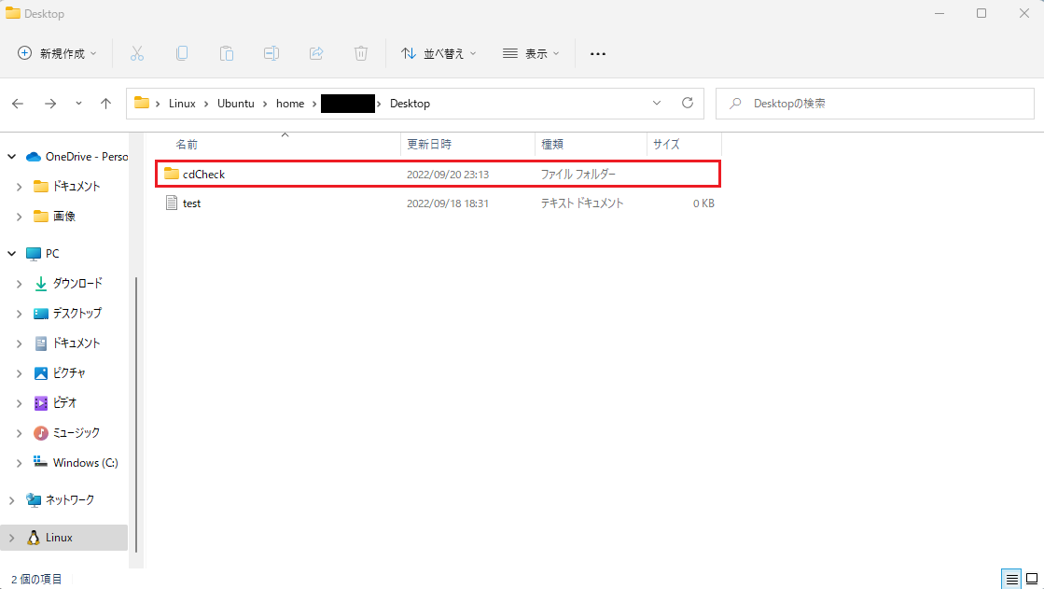Click the Paste clipboard icon
Image resolution: width=1044 pixels, height=589 pixels.
click(x=227, y=53)
